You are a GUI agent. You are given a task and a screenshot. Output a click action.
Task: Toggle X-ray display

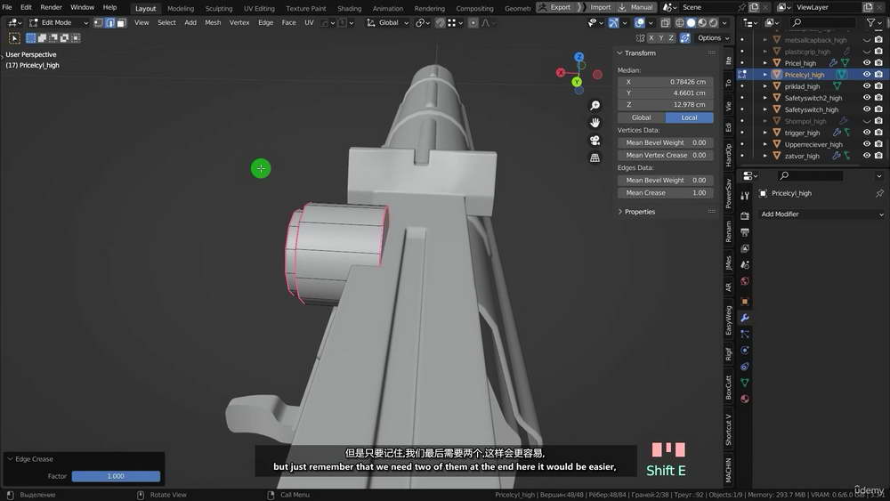click(665, 23)
